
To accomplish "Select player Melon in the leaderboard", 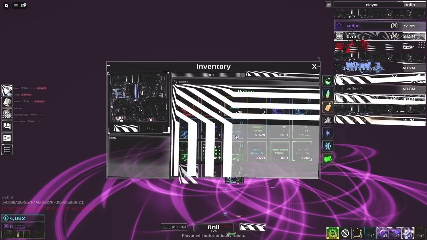I will coord(380,26).
